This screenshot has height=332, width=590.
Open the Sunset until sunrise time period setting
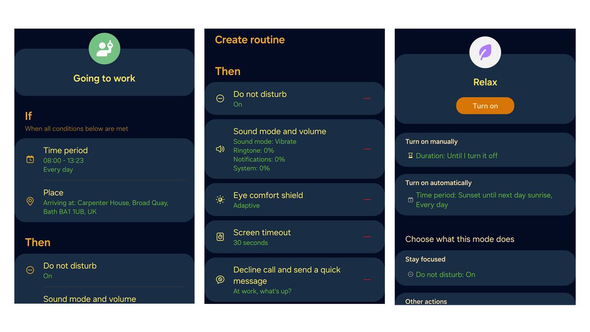[x=484, y=200]
